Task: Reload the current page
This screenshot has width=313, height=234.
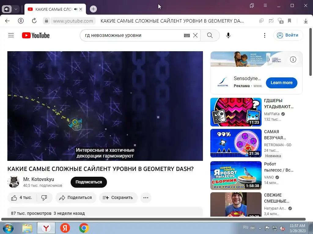Action: [x=34, y=21]
